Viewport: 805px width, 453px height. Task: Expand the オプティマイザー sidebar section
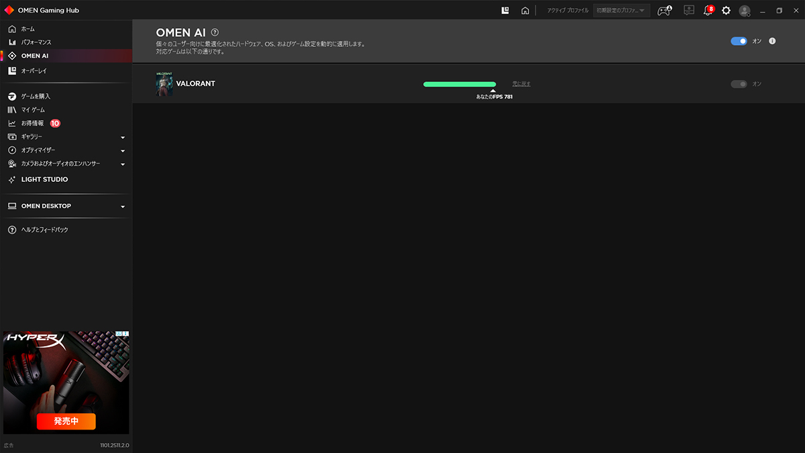pos(123,151)
